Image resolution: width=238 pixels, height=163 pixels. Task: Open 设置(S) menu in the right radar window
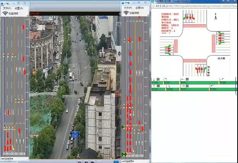coord(140,8)
